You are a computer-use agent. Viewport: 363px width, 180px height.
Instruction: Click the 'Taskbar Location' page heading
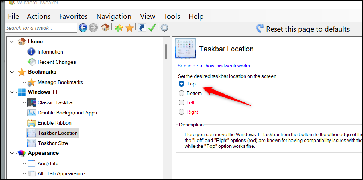pos(227,49)
